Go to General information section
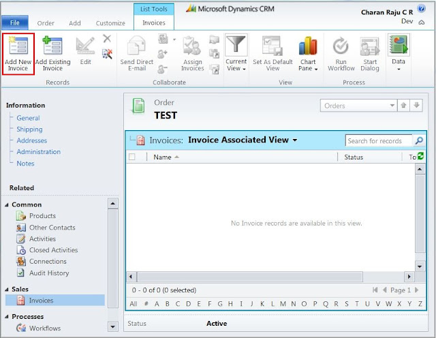Image resolution: width=436 pixels, height=338 pixels. [x=28, y=118]
